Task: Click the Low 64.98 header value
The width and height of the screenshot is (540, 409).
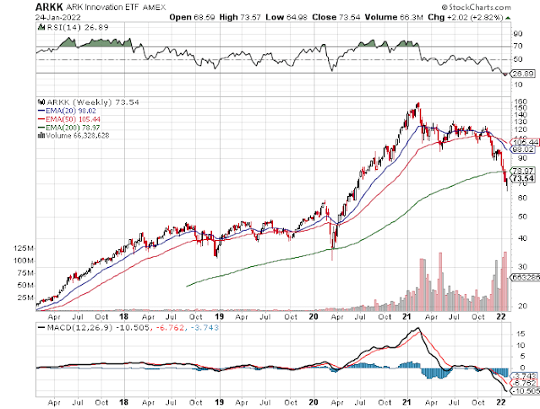Action: click(x=286, y=17)
